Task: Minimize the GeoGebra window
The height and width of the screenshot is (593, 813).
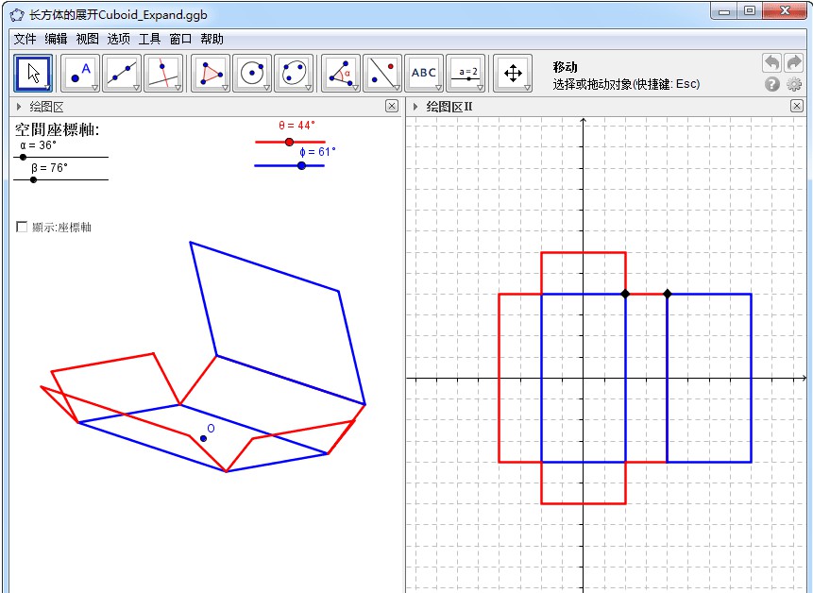Action: 724,11
